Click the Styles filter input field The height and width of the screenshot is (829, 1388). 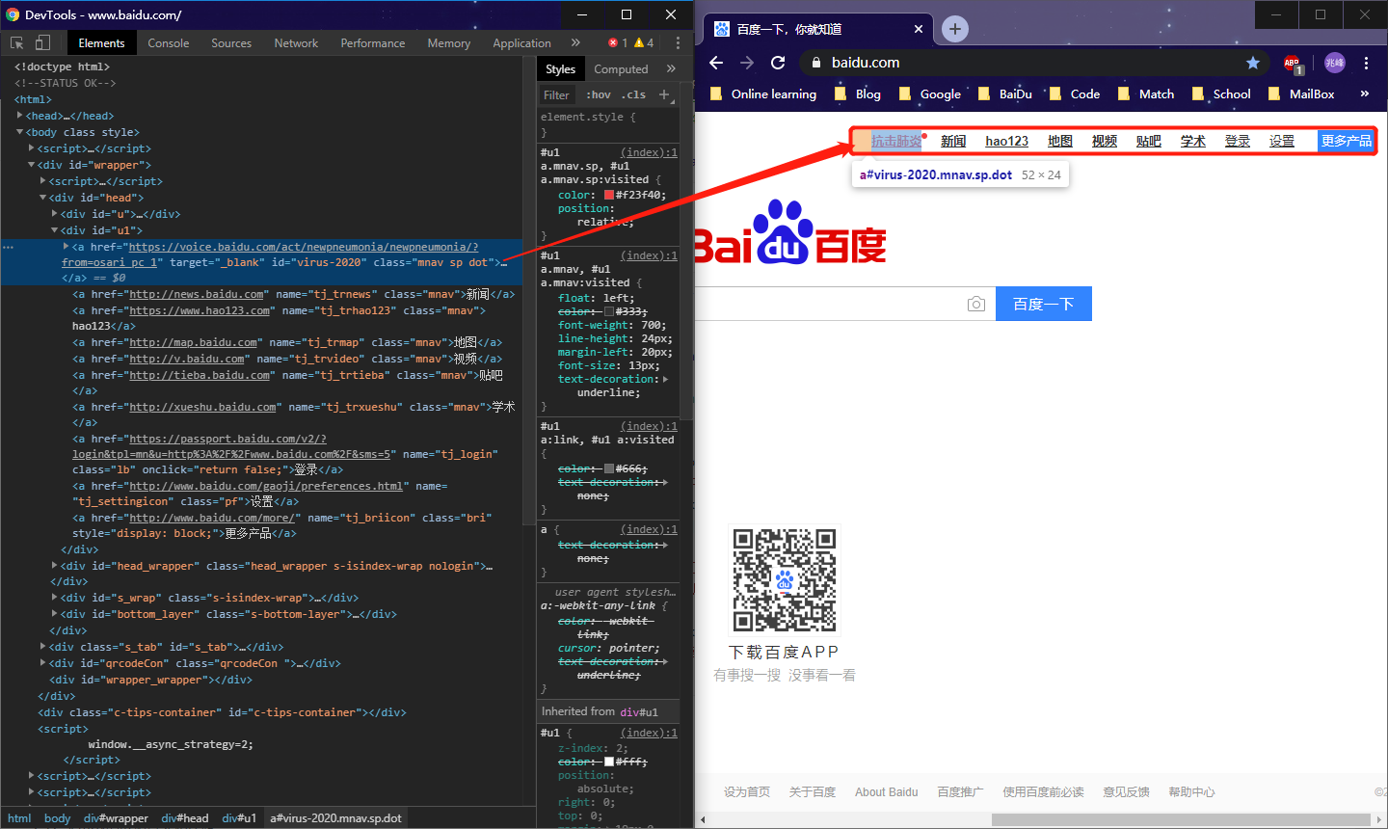558,94
